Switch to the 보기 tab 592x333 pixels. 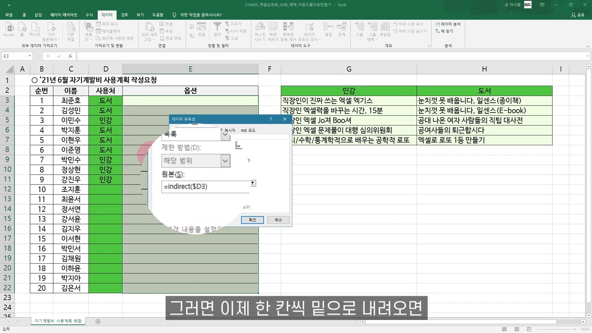click(140, 15)
